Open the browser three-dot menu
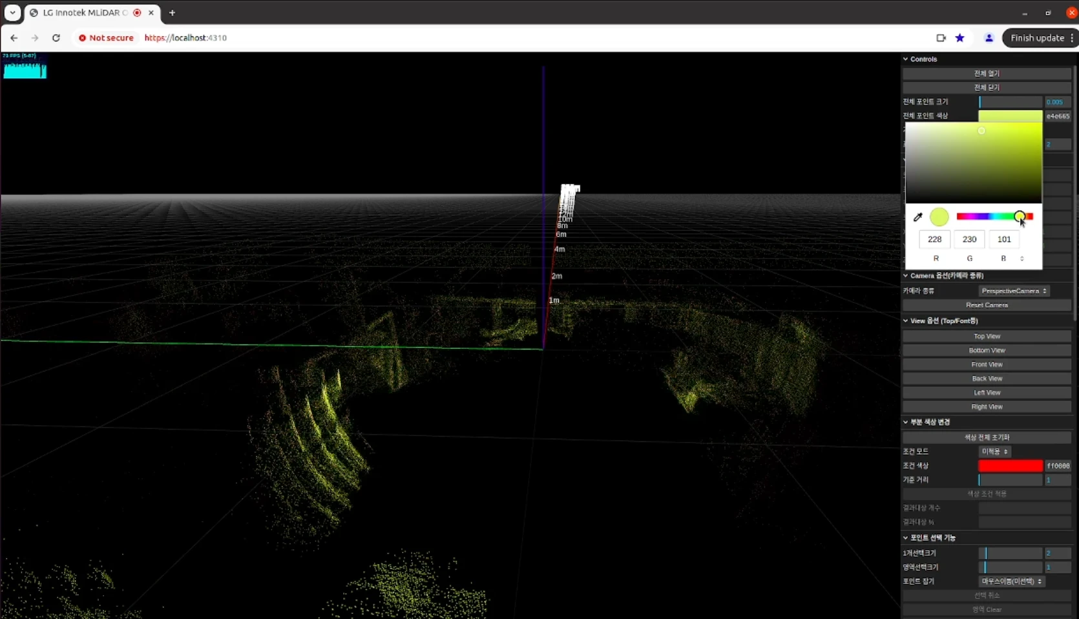The width and height of the screenshot is (1079, 619). pyautogui.click(x=1072, y=38)
